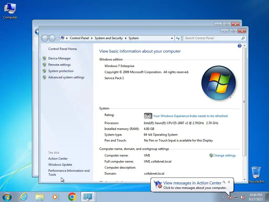Open Control Panel Home link
The height and width of the screenshot is (202, 269).
pyautogui.click(x=63, y=49)
